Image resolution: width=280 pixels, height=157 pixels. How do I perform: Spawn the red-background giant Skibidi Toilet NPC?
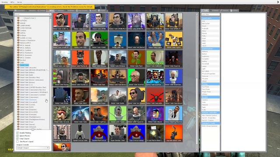(62, 21)
